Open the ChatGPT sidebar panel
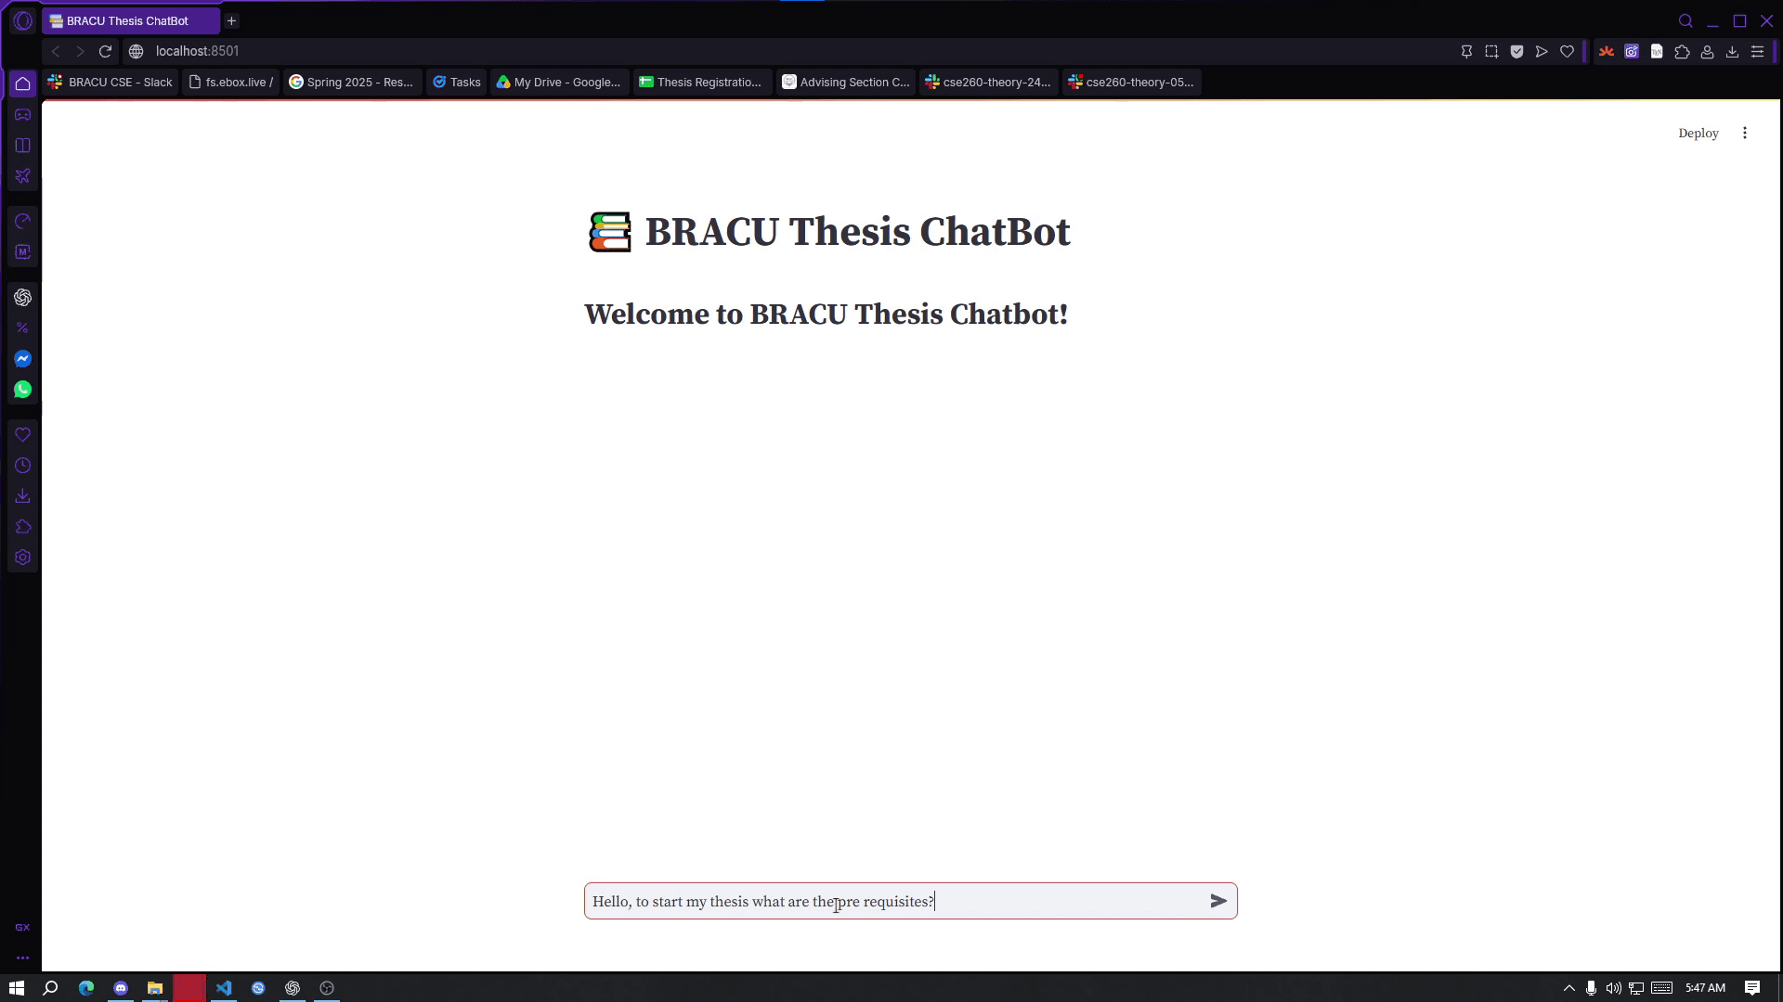This screenshot has width=1783, height=1002. click(x=22, y=297)
